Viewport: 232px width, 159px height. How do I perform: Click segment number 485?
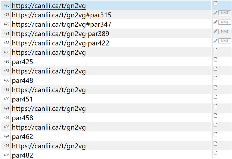[x=7, y=52]
